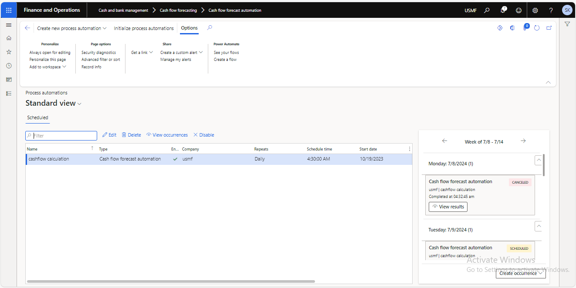Open the Create occurrence dropdown
Image resolution: width=576 pixels, height=288 pixels.
click(521, 273)
